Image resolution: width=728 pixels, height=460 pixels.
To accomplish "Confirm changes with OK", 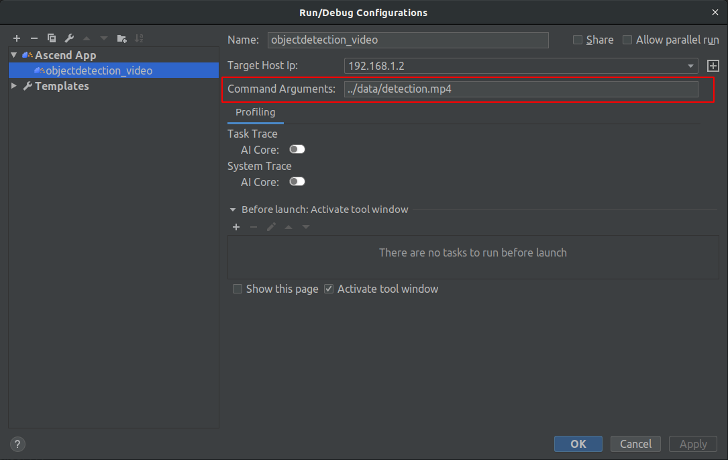I will 578,444.
